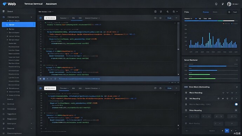This screenshot has width=242, height=136.
Task: Click the checkmark below Ortion Recording
Action: coord(186,116)
